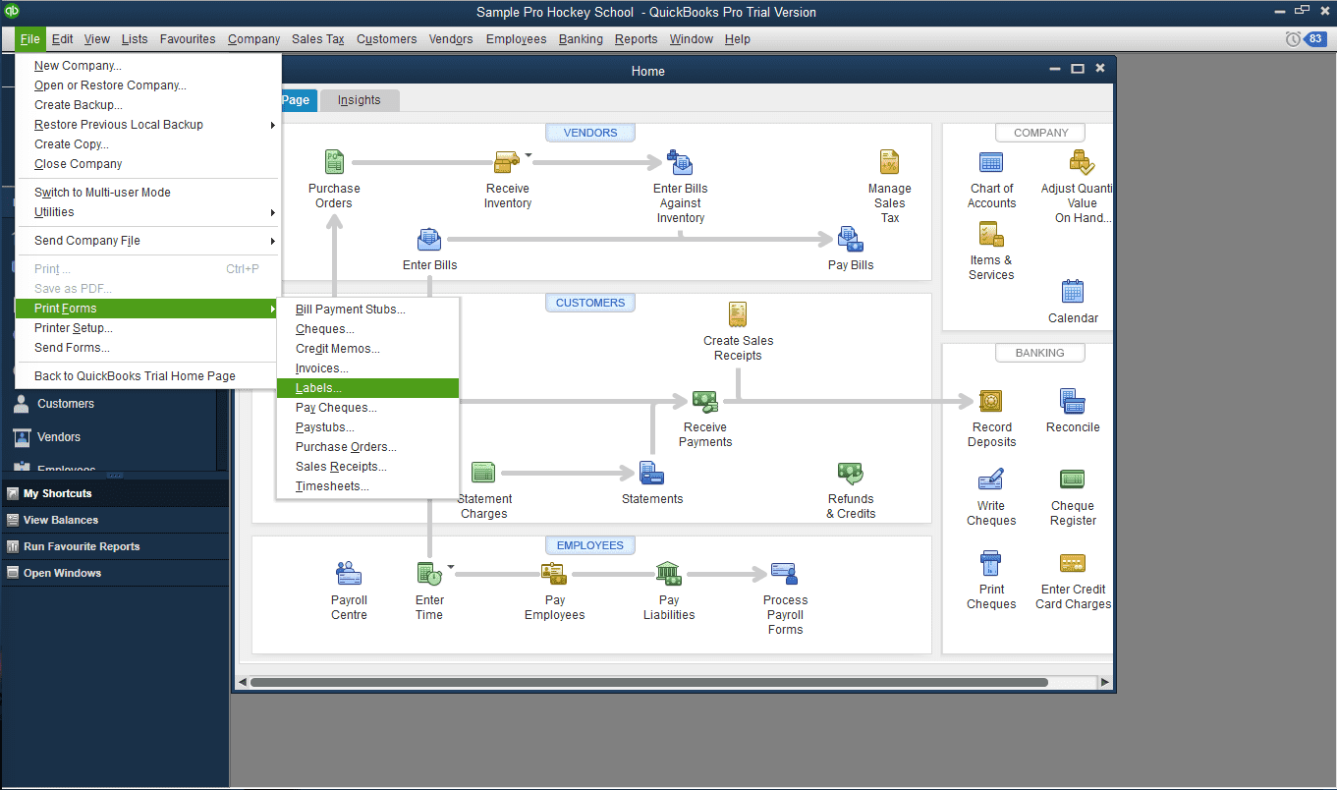The image size is (1337, 790).
Task: Choose Send Forms... in File menu
Action: tap(148, 348)
